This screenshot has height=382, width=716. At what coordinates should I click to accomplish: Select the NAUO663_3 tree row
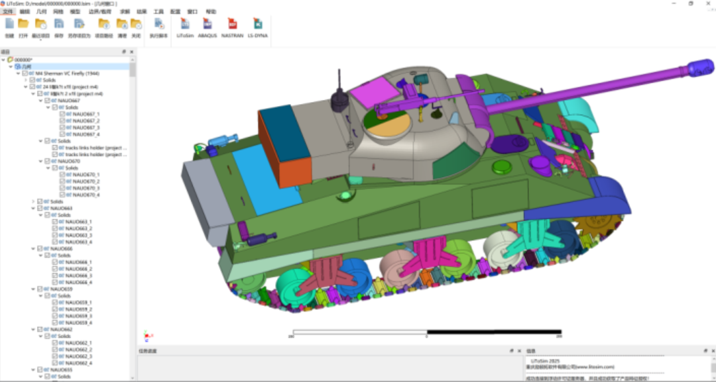click(x=72, y=235)
